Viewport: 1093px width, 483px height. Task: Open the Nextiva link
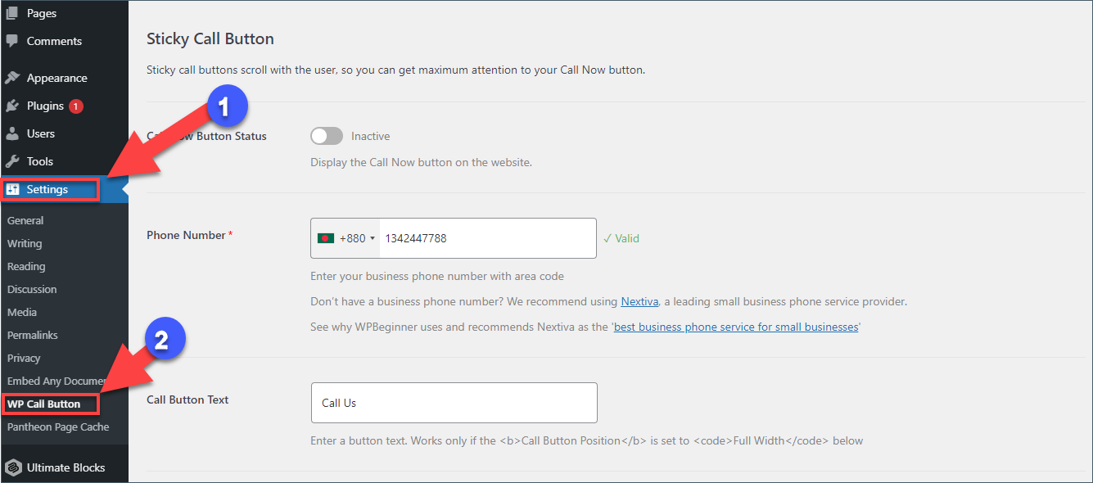639,301
